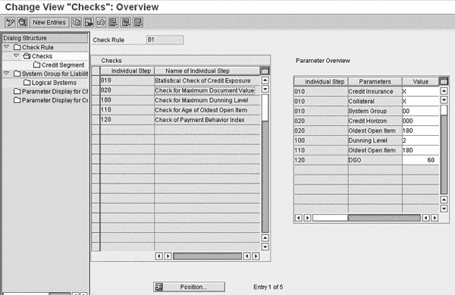Viewport: 455px width, 295px height.
Task: Open second Parameter Display for Cr folder
Action: pyautogui.click(x=51, y=100)
